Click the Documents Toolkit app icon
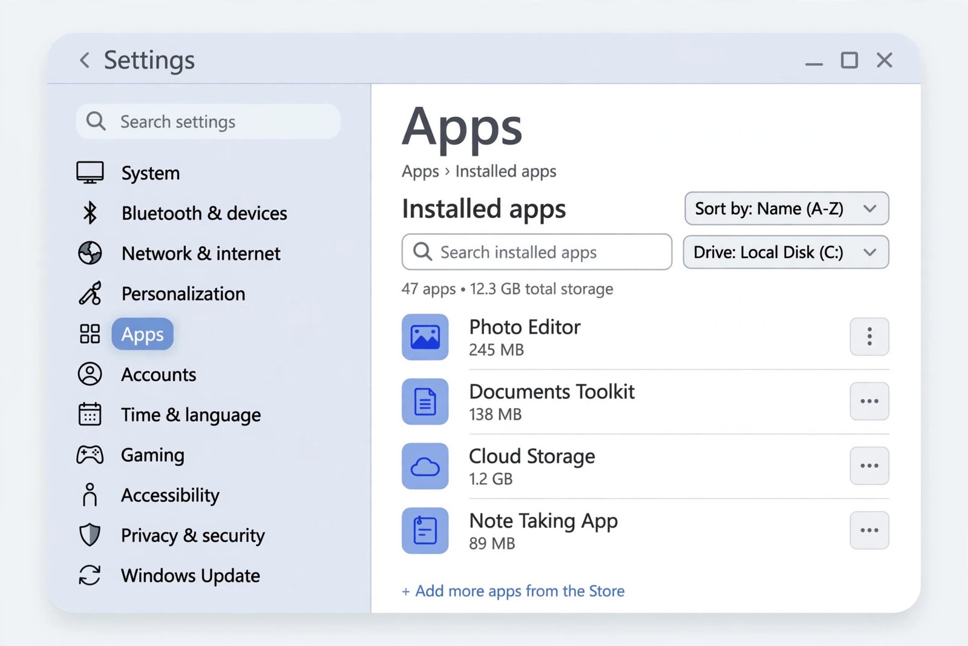Screen dimensions: 968x646 click(x=425, y=401)
